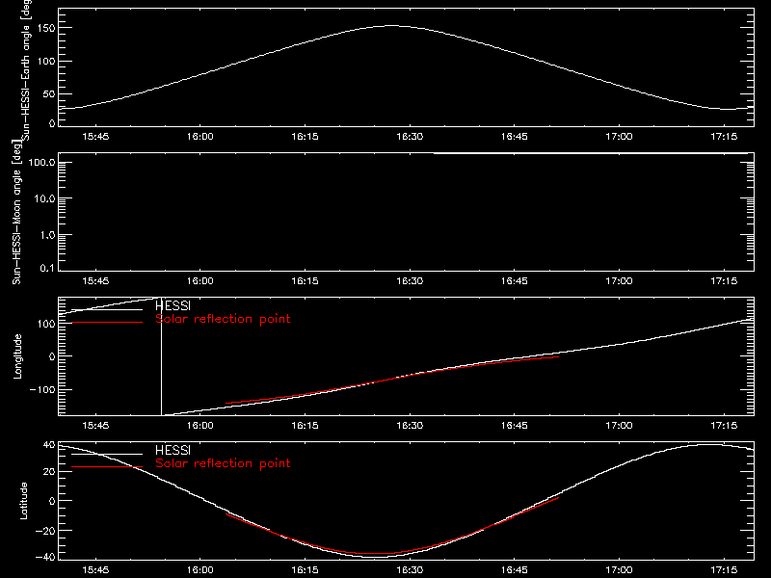Click the -20 tick on the Latitude axis
This screenshot has height=578, width=771.
tap(45, 531)
